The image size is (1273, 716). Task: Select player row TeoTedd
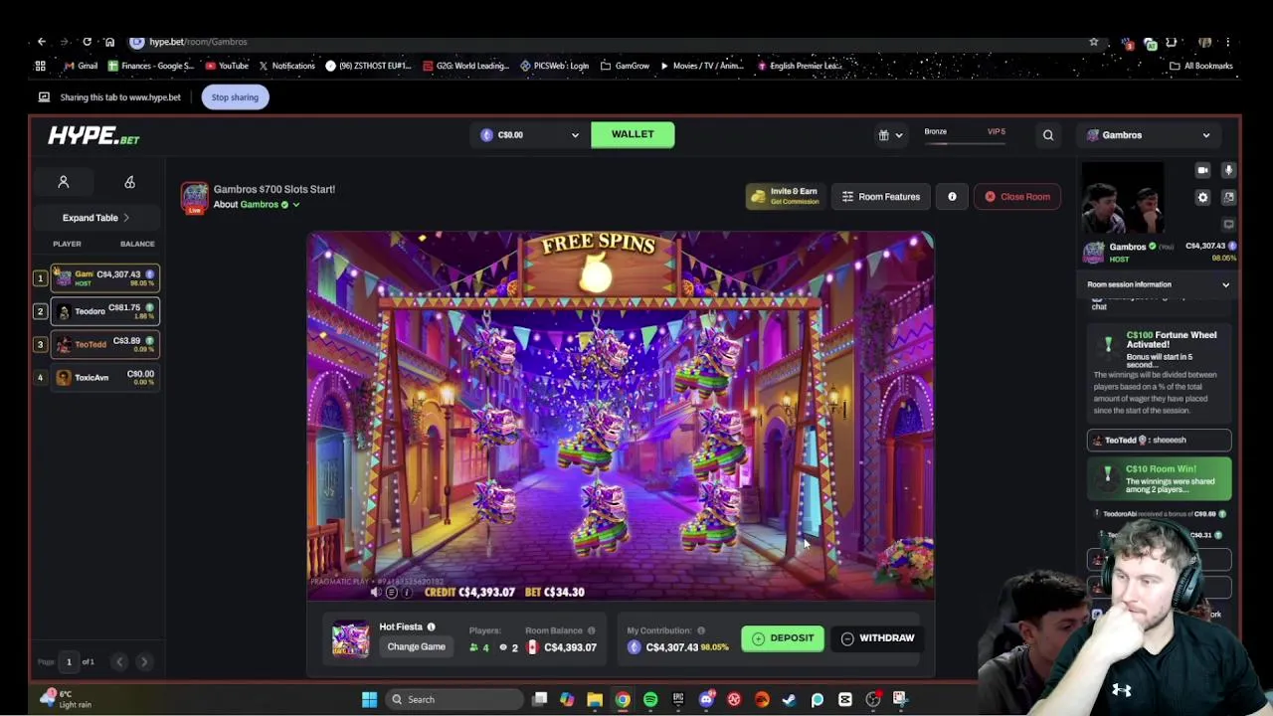(104, 344)
